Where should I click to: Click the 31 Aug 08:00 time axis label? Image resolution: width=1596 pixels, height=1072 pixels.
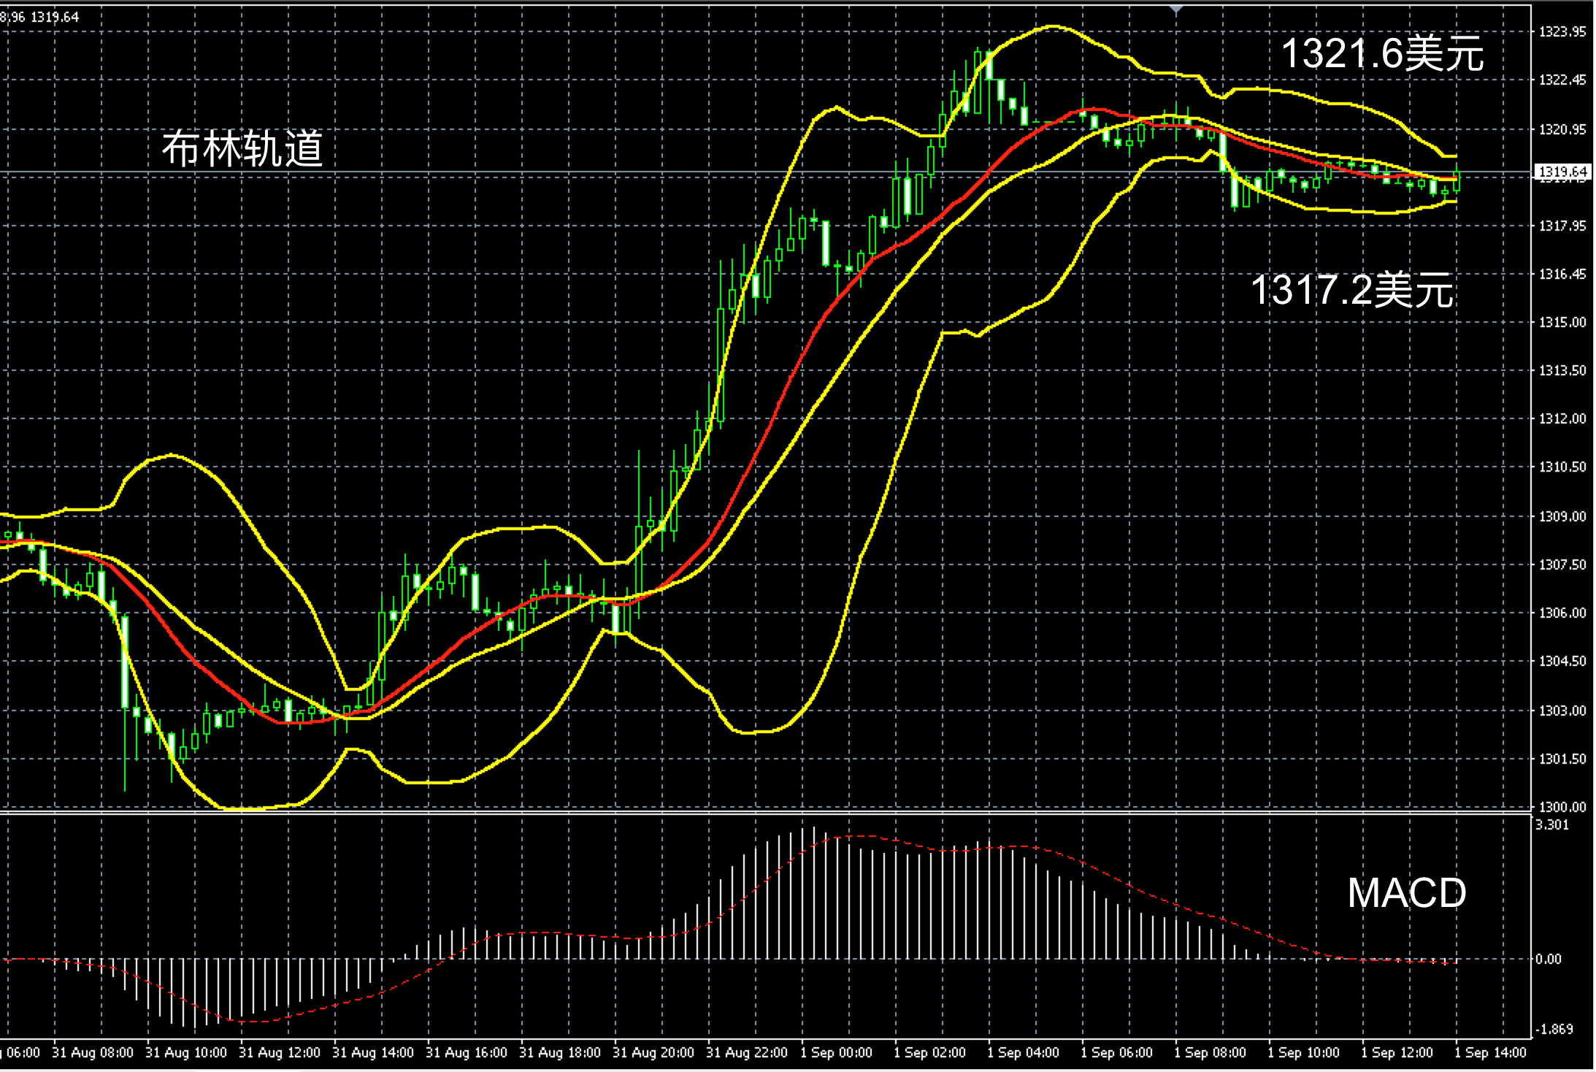point(93,1053)
